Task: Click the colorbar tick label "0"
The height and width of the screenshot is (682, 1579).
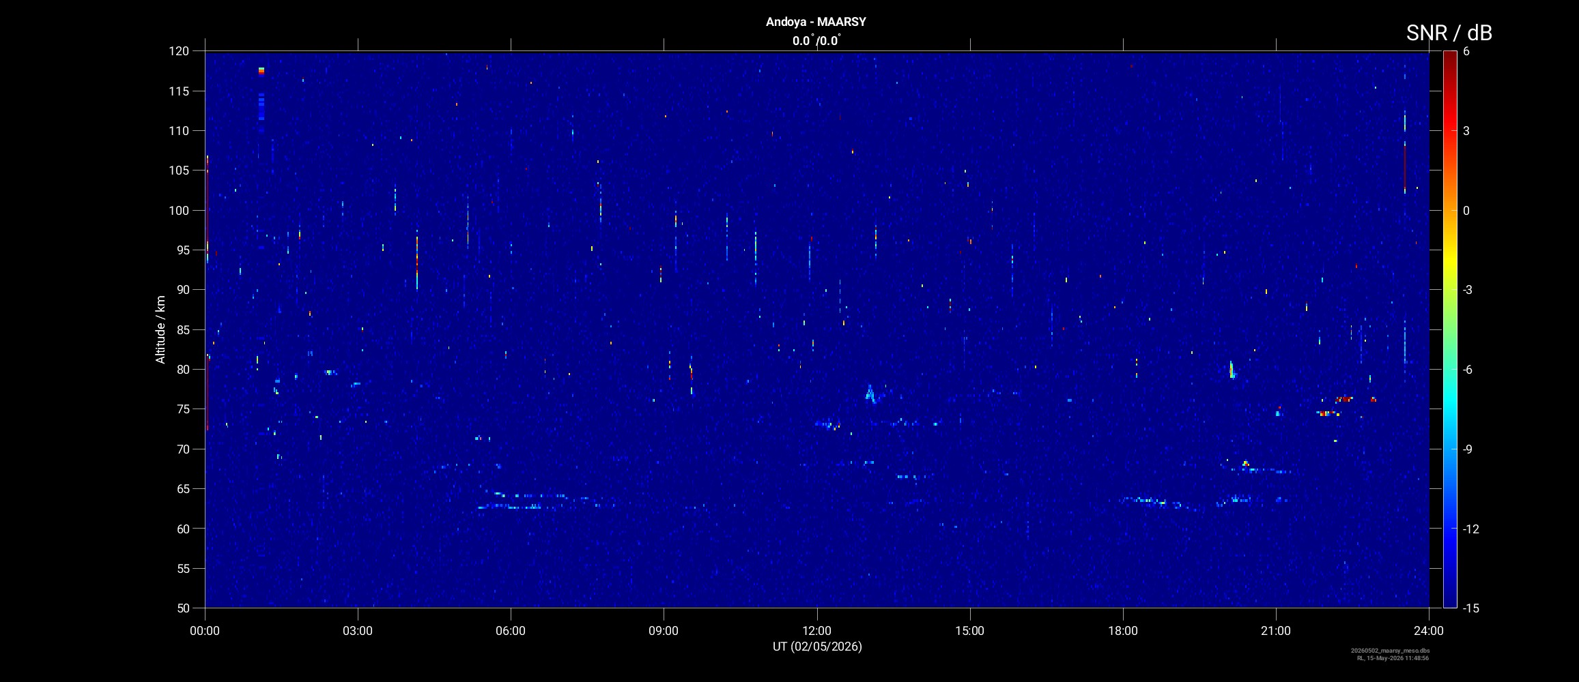Action: 1466,211
